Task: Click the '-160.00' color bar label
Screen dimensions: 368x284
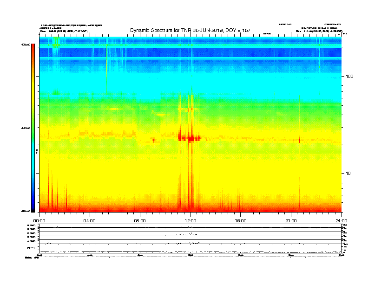Action: (26, 211)
